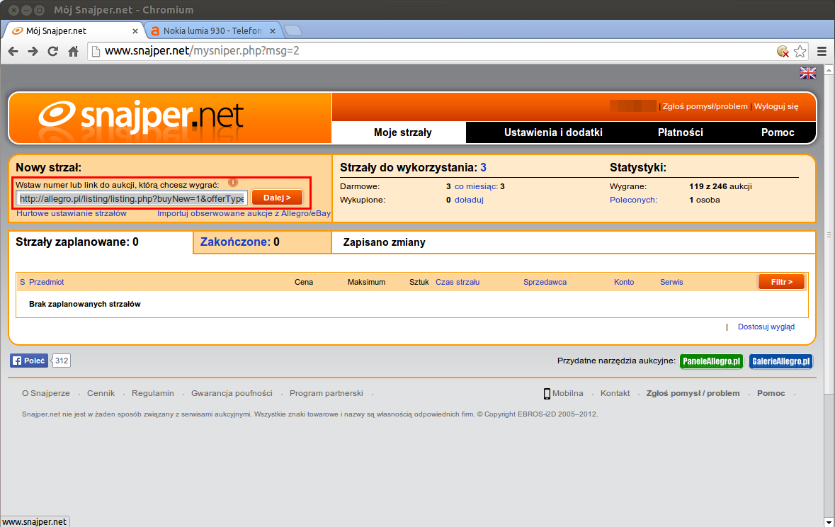Click the Facebook Poleć button
Viewport: 835px width, 527px height.
(x=29, y=361)
